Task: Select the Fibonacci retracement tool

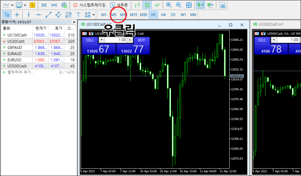Action: (69, 14)
